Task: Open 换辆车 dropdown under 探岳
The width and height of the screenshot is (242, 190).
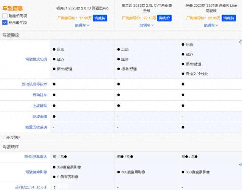Action: pos(211,25)
